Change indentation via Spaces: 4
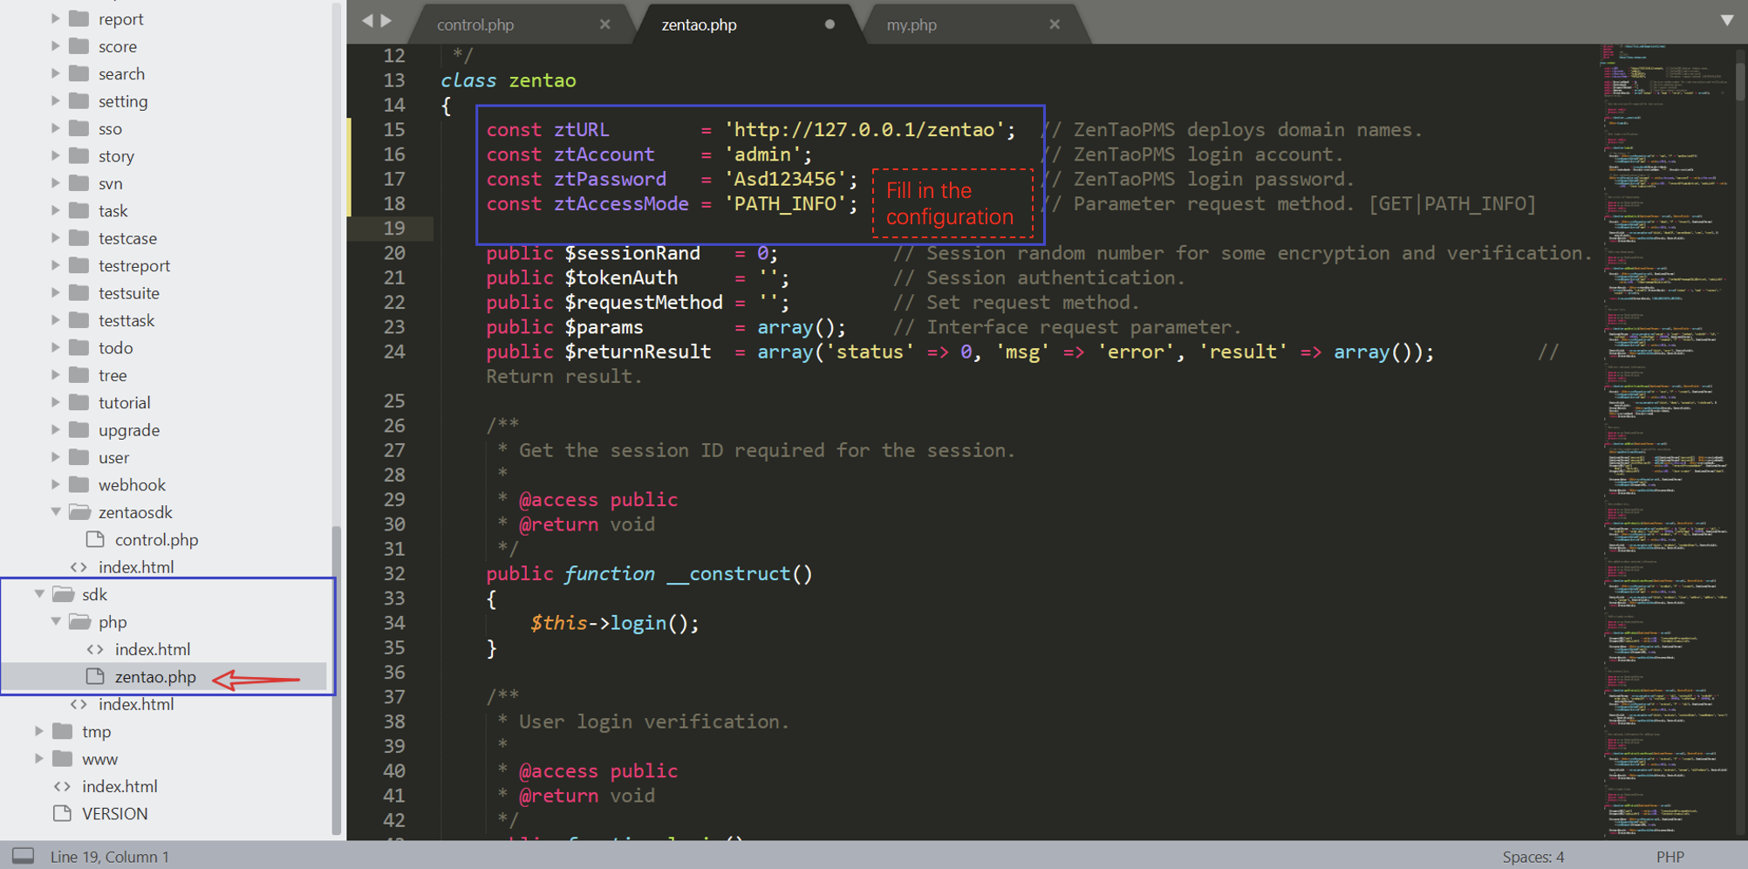This screenshot has height=869, width=1748. 1533,857
